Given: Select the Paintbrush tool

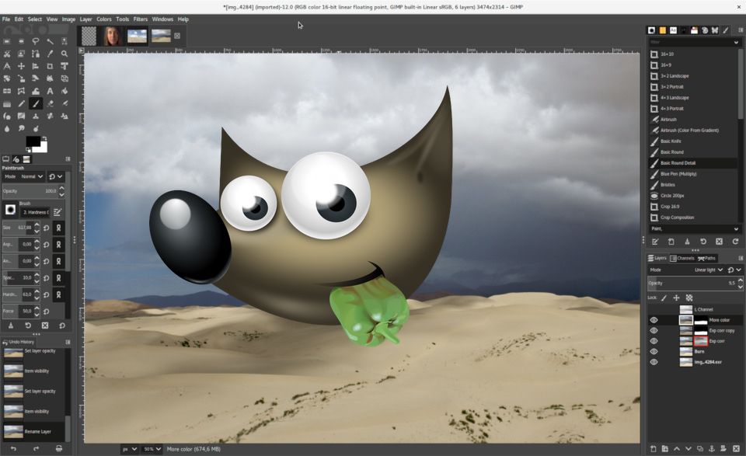Looking at the screenshot, I should pos(35,103).
